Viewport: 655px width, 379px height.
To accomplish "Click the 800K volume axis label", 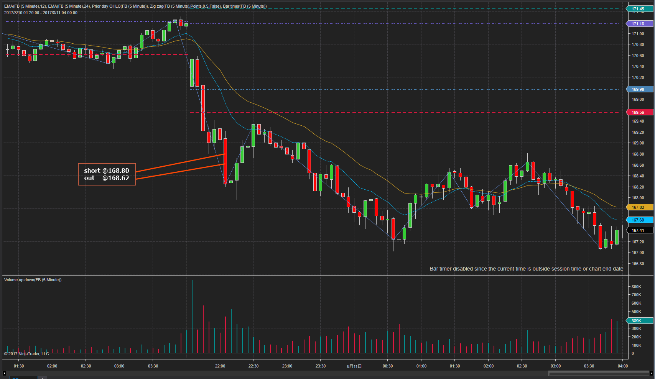I will pos(637,287).
